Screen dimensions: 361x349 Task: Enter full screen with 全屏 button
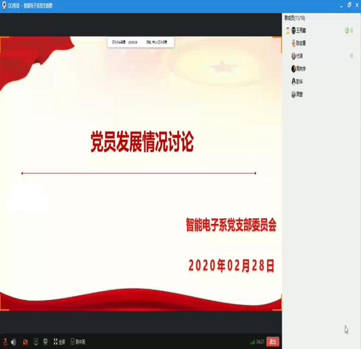tap(59, 341)
